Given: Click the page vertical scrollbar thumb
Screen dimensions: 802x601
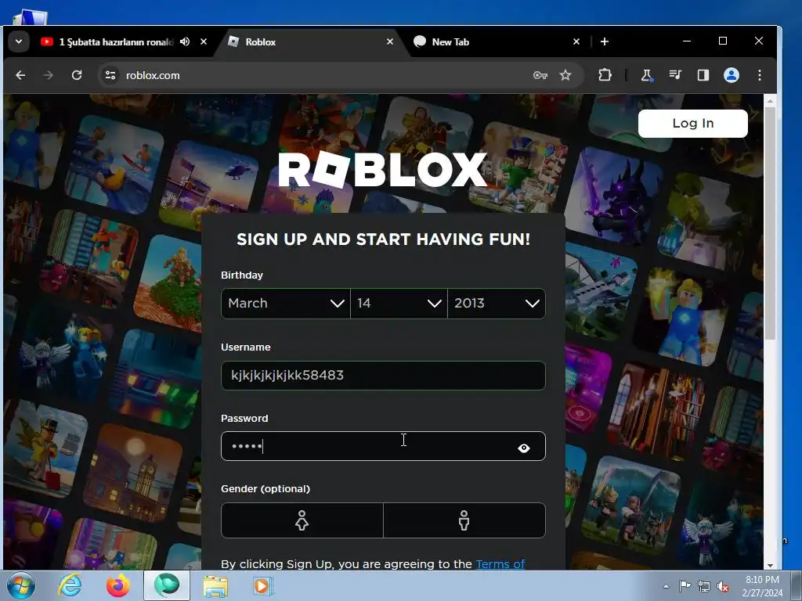Looking at the screenshot, I should [x=771, y=222].
